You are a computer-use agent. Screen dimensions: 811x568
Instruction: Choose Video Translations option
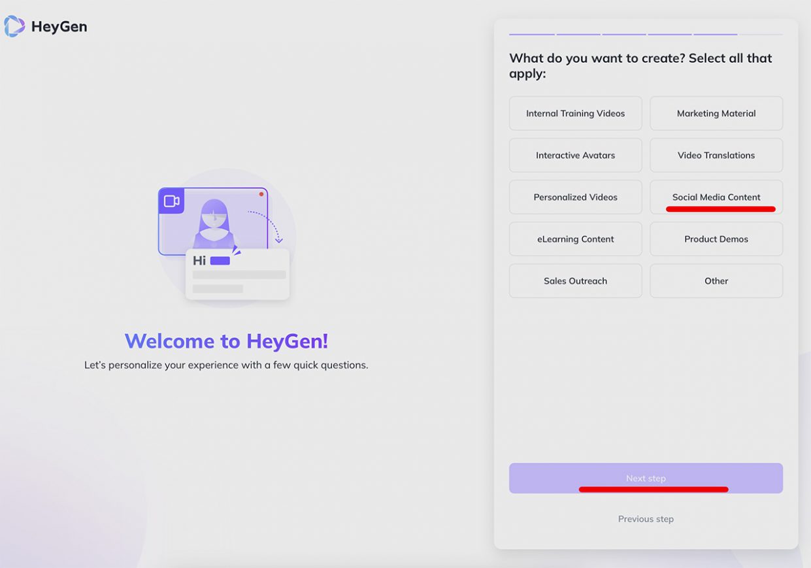tap(716, 155)
